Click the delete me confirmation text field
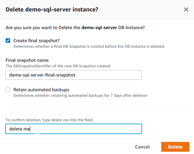This screenshot has width=194, height=154. pos(74,129)
